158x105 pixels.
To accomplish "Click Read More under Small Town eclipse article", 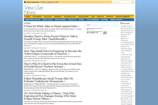I will [x=44, y=61].
